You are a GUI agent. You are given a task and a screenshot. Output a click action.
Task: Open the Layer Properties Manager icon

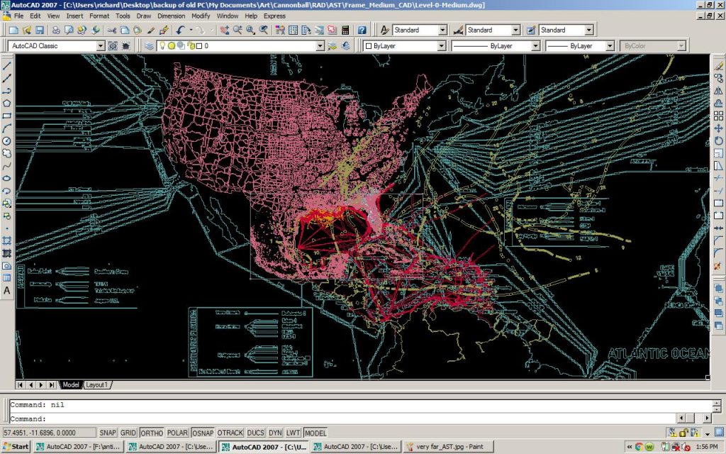(149, 45)
